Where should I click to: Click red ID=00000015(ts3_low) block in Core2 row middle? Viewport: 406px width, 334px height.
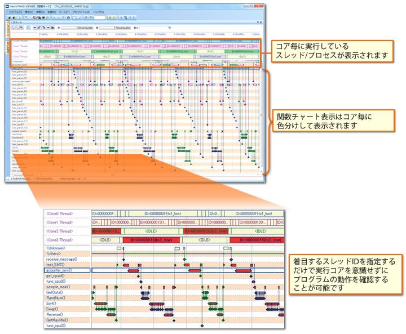(206, 231)
